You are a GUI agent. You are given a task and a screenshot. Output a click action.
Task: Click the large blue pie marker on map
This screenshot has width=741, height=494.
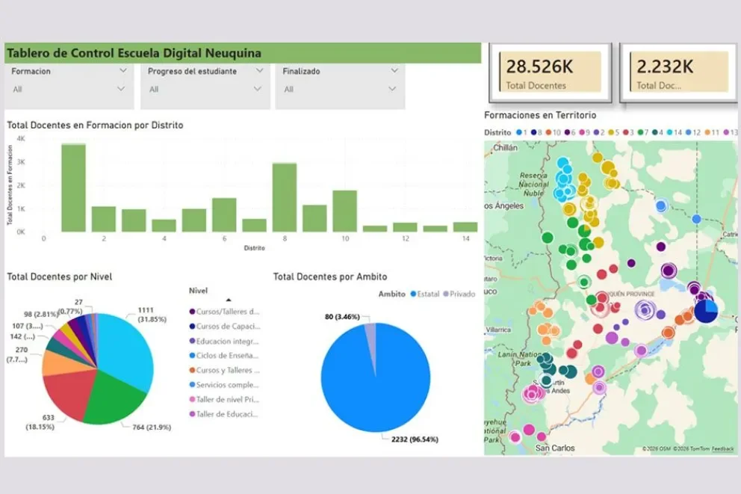(x=706, y=312)
